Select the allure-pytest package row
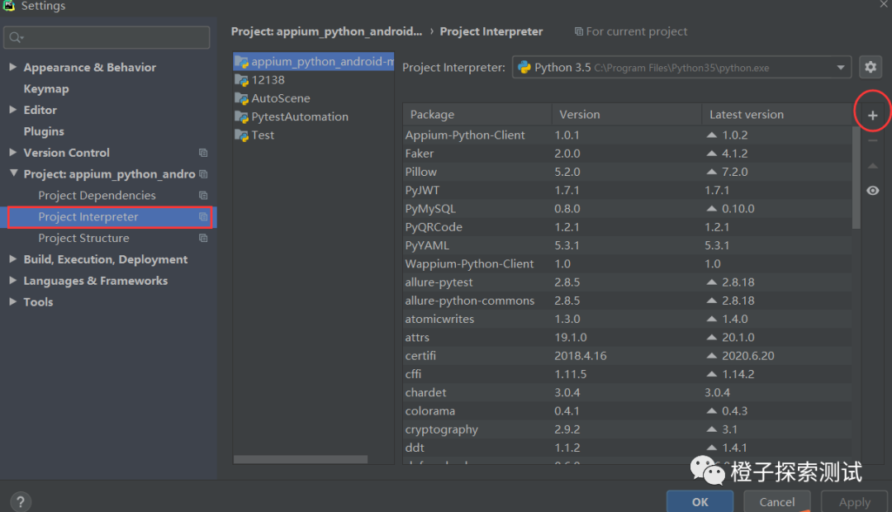The image size is (892, 512). tap(627, 282)
